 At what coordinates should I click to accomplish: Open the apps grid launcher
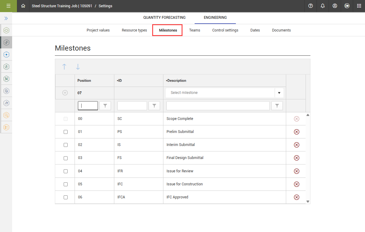(359, 6)
